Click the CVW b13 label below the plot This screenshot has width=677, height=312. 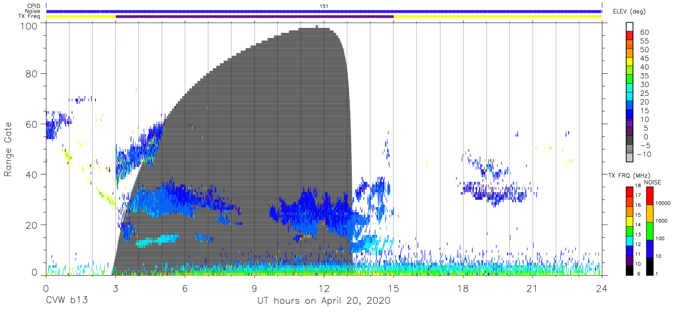coord(67,301)
